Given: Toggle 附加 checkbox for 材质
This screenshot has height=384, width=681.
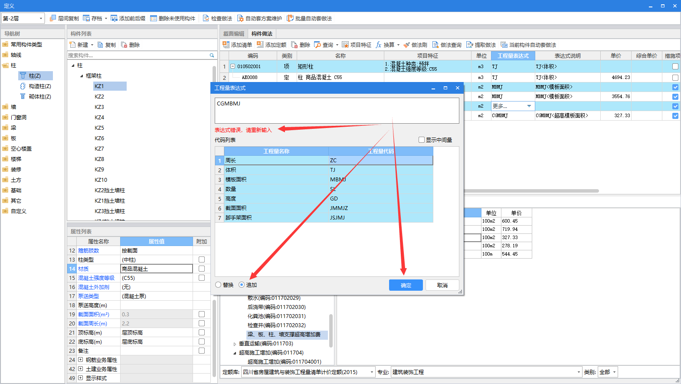Looking at the screenshot, I should click(x=202, y=269).
